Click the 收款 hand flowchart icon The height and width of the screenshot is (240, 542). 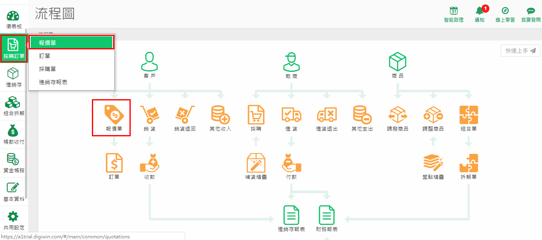(x=150, y=163)
